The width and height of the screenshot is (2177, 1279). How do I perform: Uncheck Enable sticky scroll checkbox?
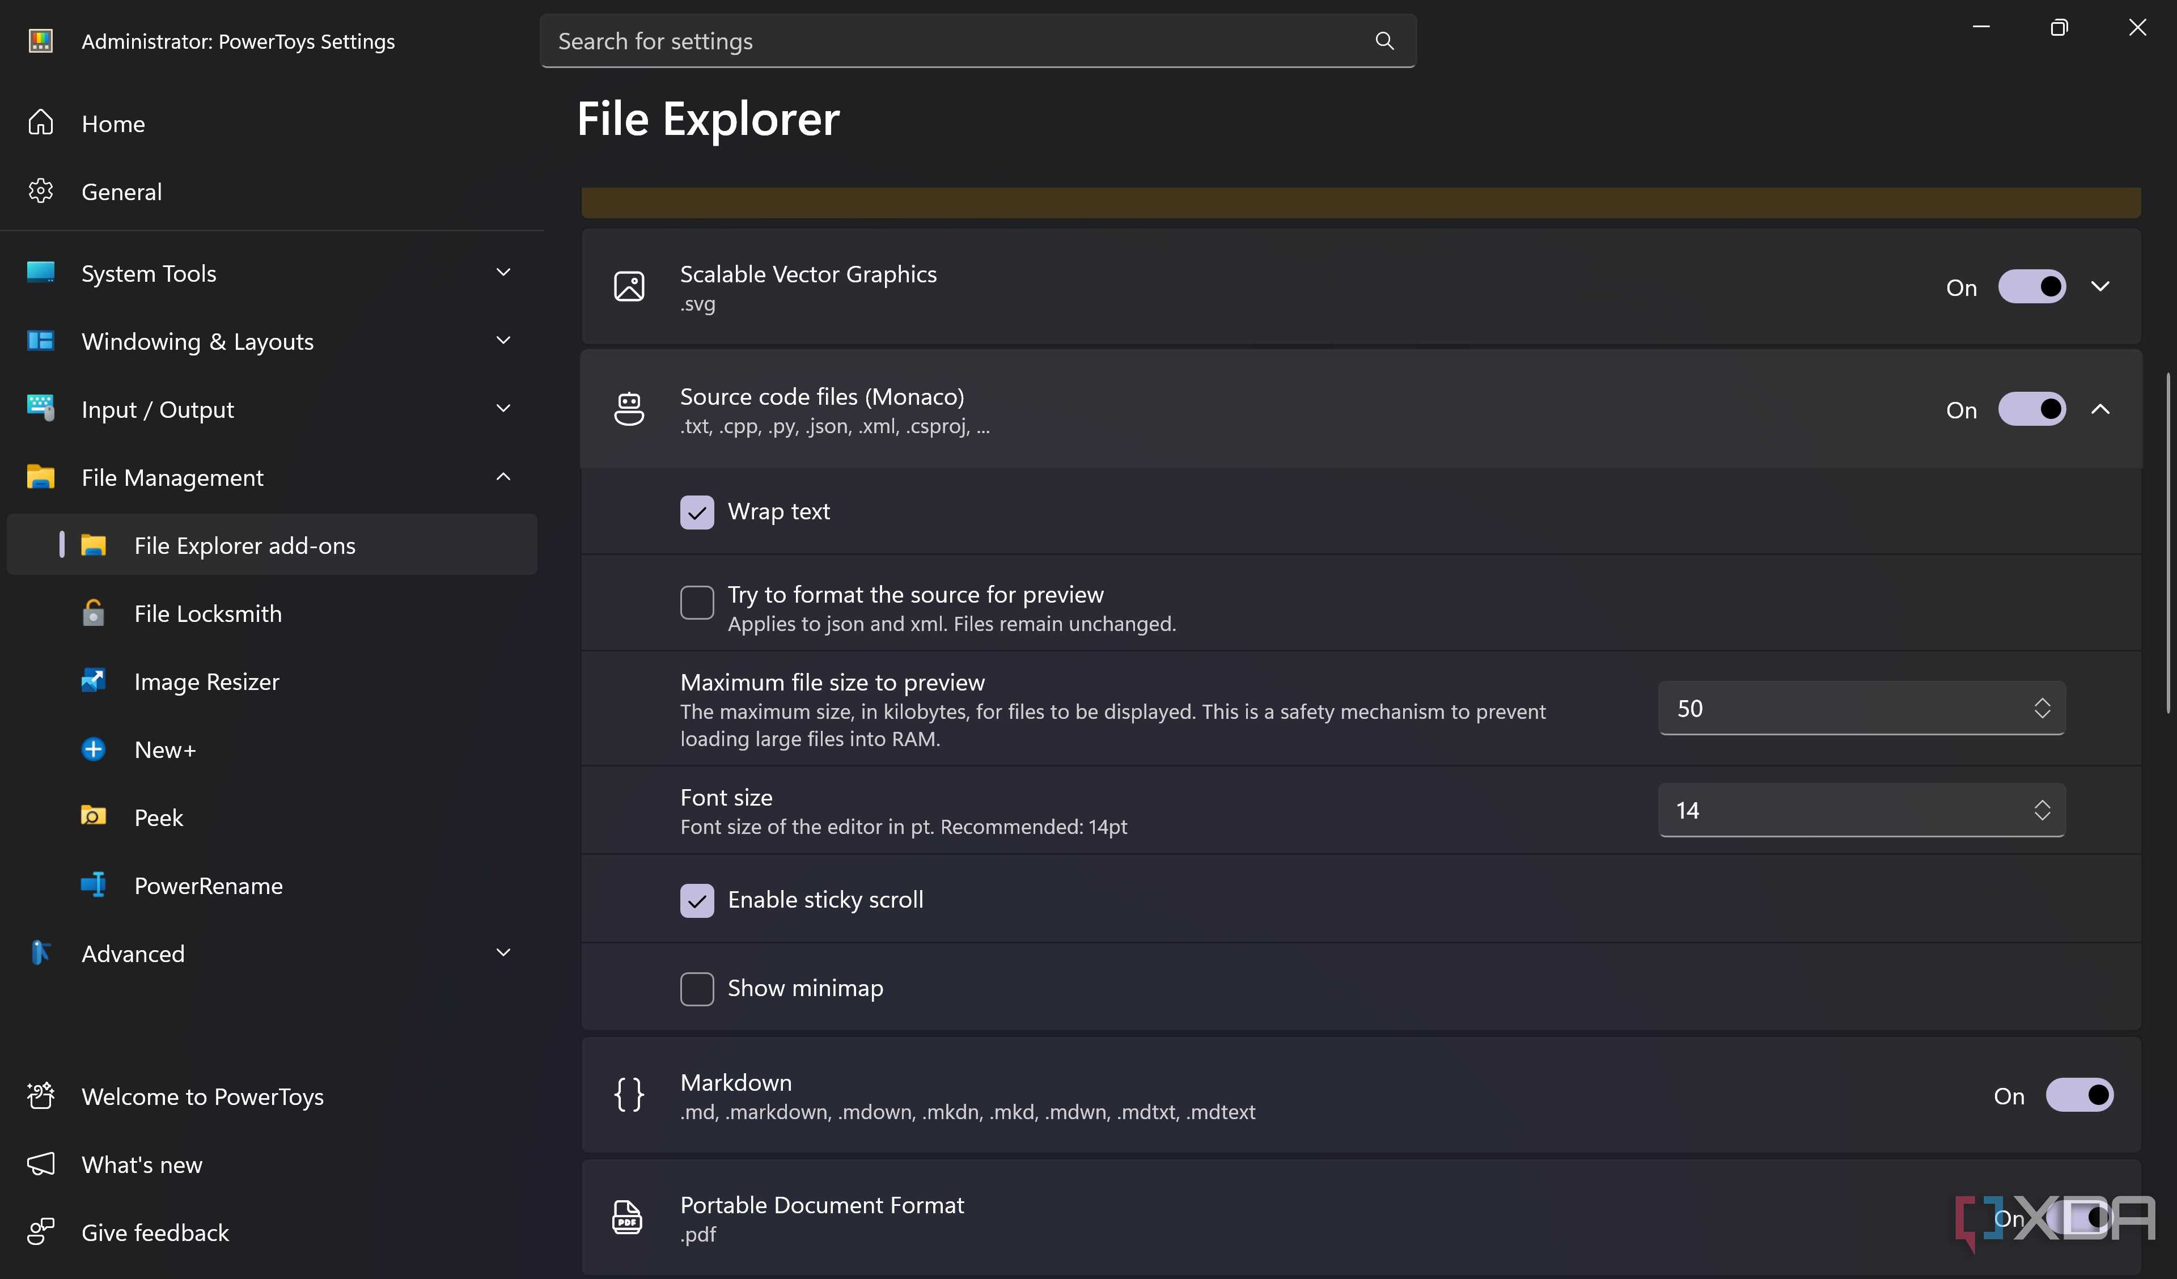(x=697, y=900)
